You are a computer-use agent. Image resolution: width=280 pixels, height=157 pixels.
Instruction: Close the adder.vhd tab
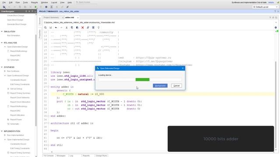pos(78,17)
